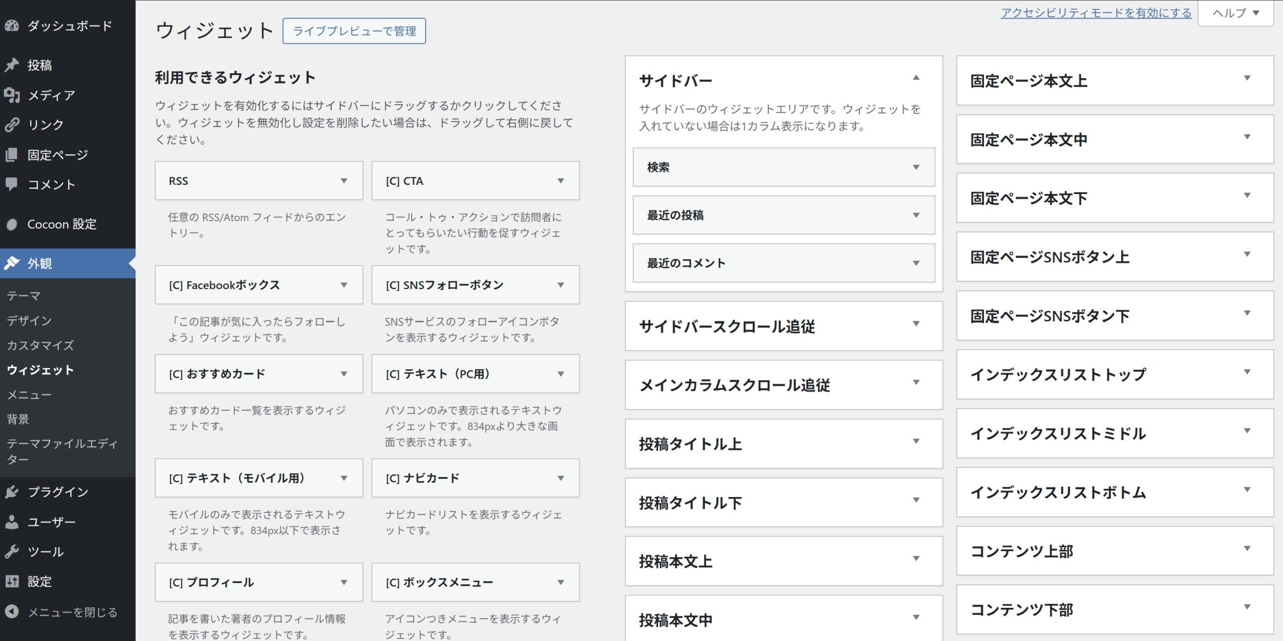Expand the 検索 widget in sidebar area
1283x641 pixels.
(916, 167)
